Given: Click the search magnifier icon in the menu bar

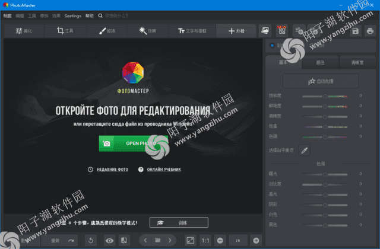Looking at the screenshot, I should [100, 16].
